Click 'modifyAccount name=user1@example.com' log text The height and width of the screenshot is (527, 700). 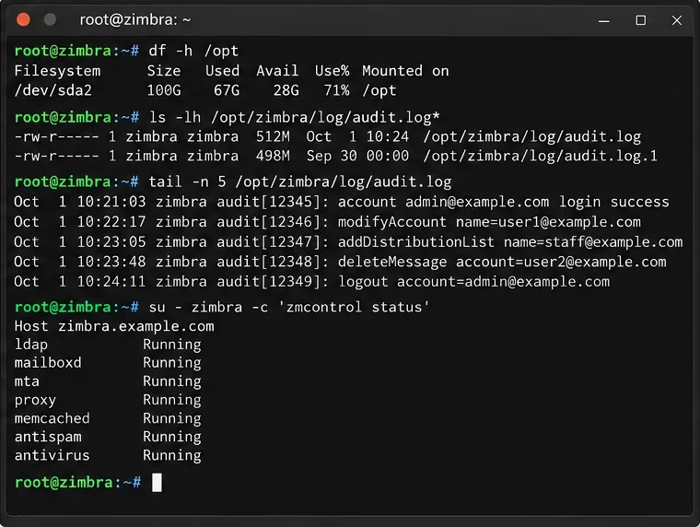pos(489,222)
